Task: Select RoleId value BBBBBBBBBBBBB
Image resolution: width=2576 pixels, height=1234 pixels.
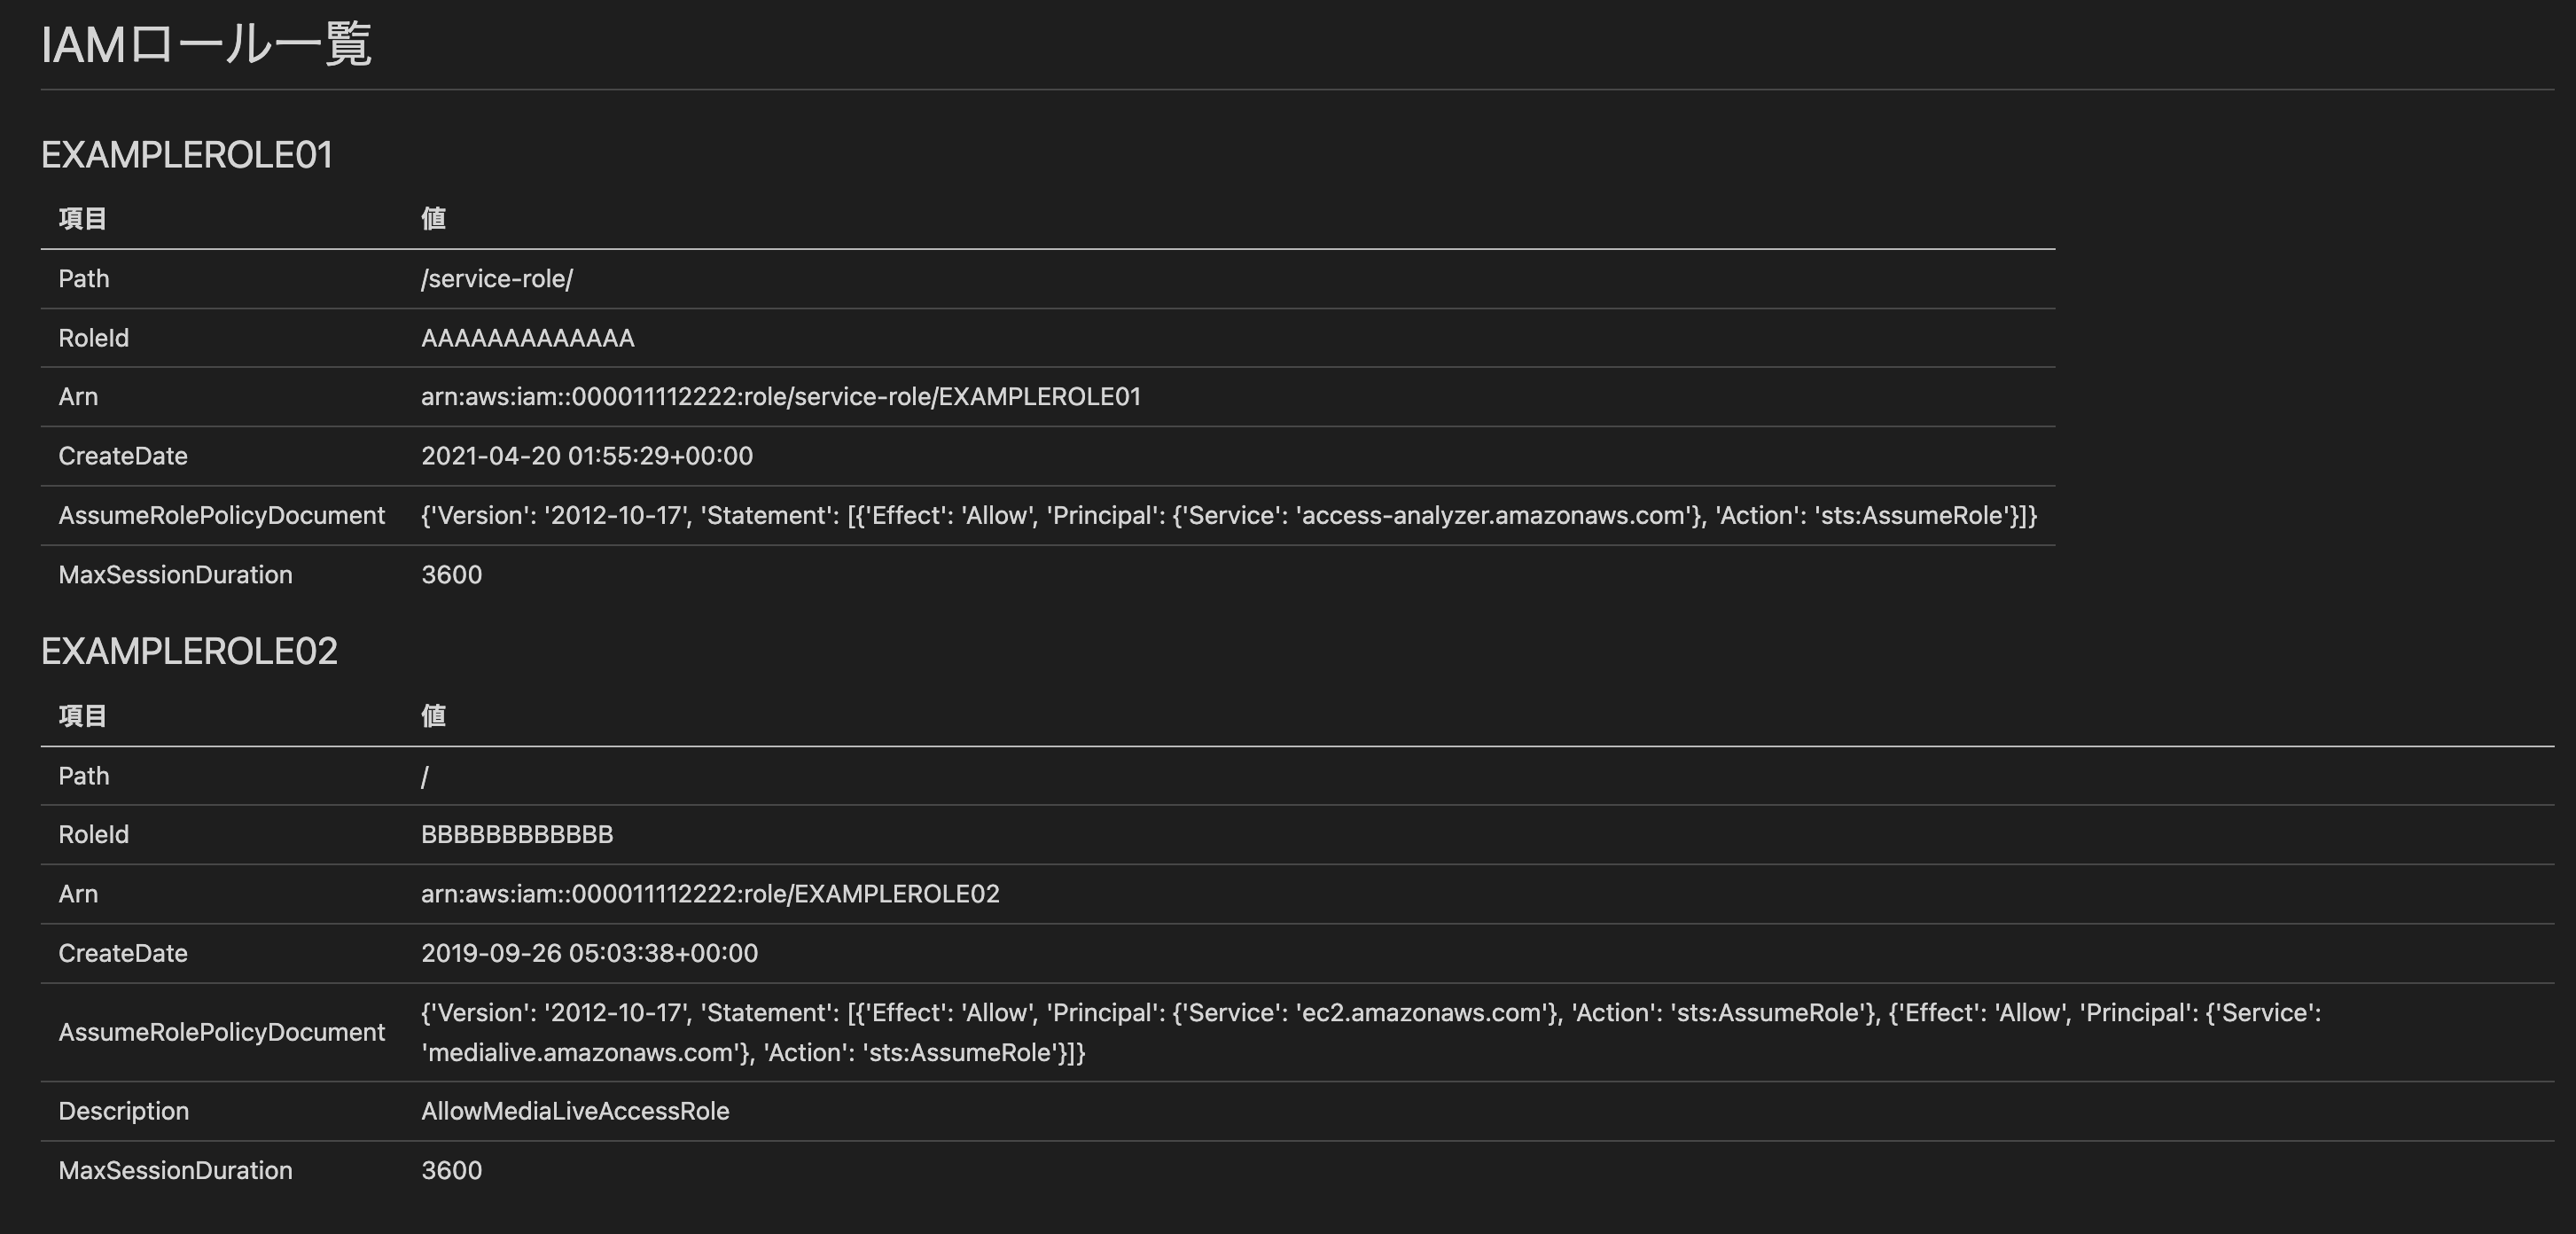Action: [517, 834]
